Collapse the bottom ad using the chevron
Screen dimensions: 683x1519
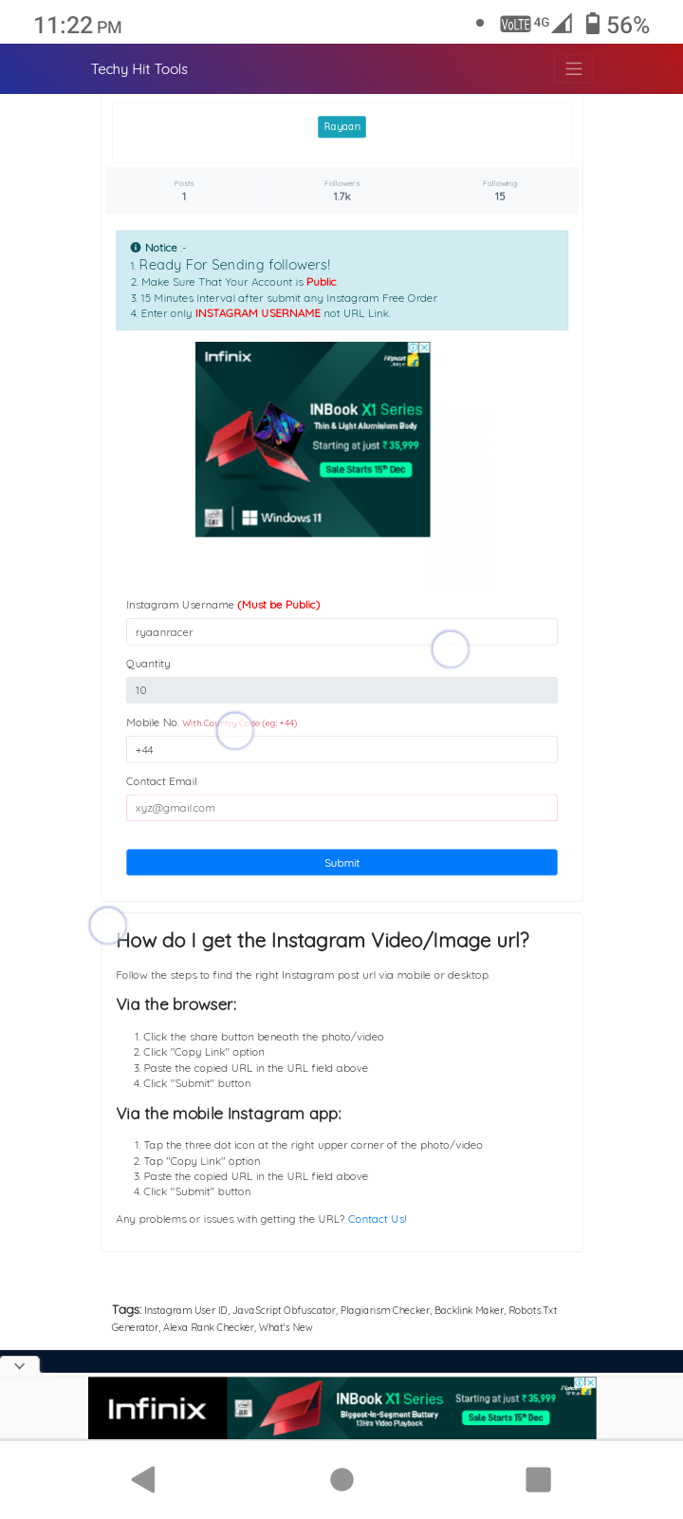(x=20, y=1365)
